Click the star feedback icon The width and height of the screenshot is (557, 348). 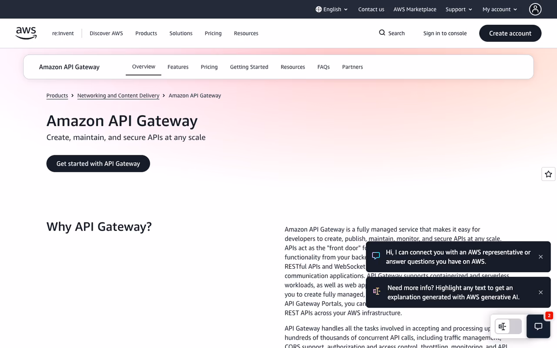548,174
